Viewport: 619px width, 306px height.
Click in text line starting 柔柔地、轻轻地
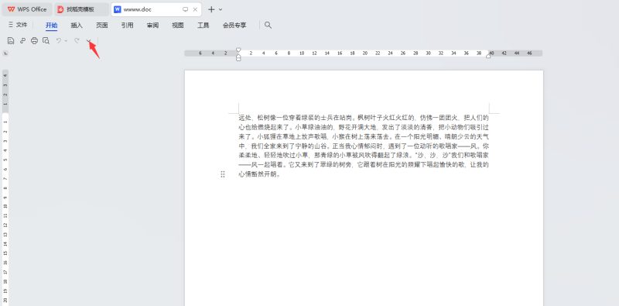coord(364,156)
